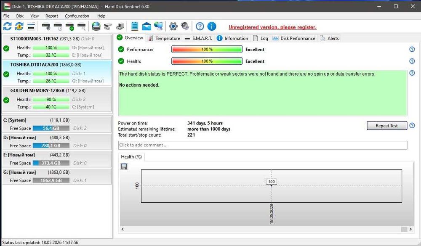Open the Disk menu
Screen dimensions: 421x246
[x=20, y=16]
